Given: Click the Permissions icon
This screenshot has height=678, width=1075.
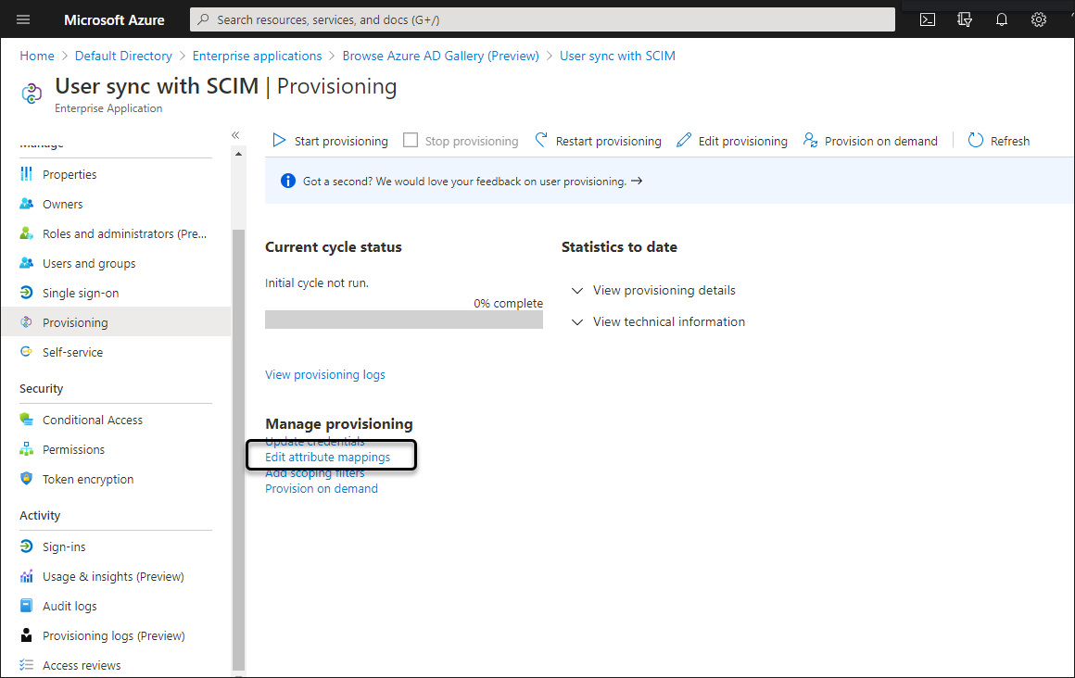Looking at the screenshot, I should click(27, 449).
